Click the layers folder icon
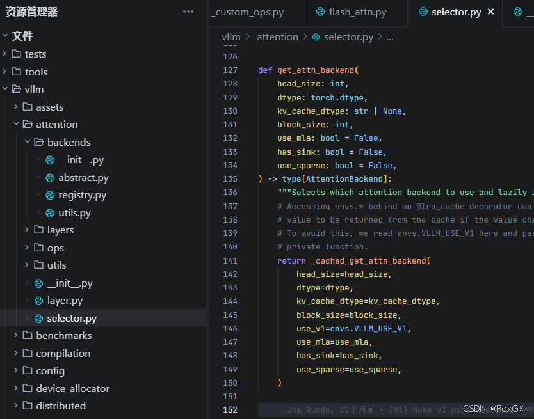534x419 pixels. 38,230
